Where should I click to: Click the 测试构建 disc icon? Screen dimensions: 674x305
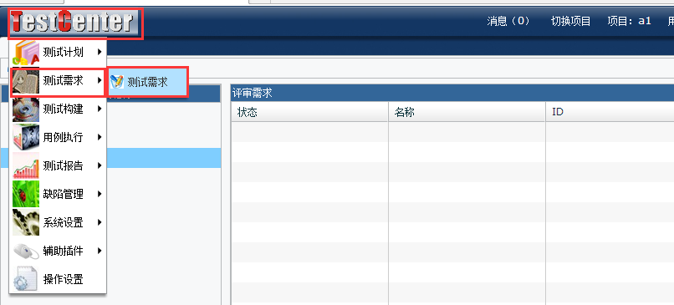[x=26, y=109]
